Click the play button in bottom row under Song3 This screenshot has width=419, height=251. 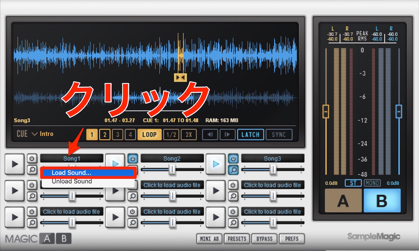coord(216,217)
